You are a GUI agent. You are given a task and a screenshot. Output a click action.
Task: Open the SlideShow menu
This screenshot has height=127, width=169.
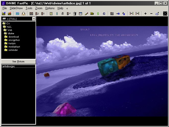click(16, 8)
